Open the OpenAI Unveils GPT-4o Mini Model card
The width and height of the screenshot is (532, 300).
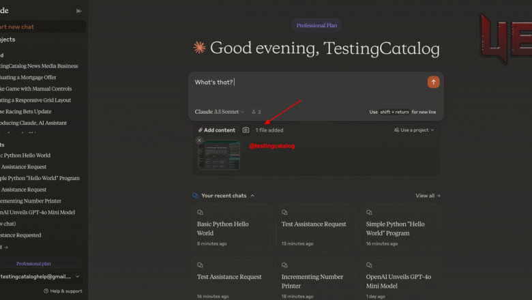[x=400, y=279]
